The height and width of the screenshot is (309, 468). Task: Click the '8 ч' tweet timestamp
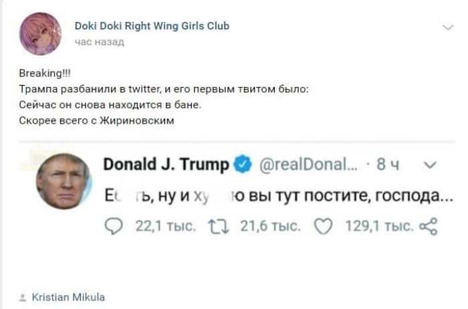tap(388, 165)
